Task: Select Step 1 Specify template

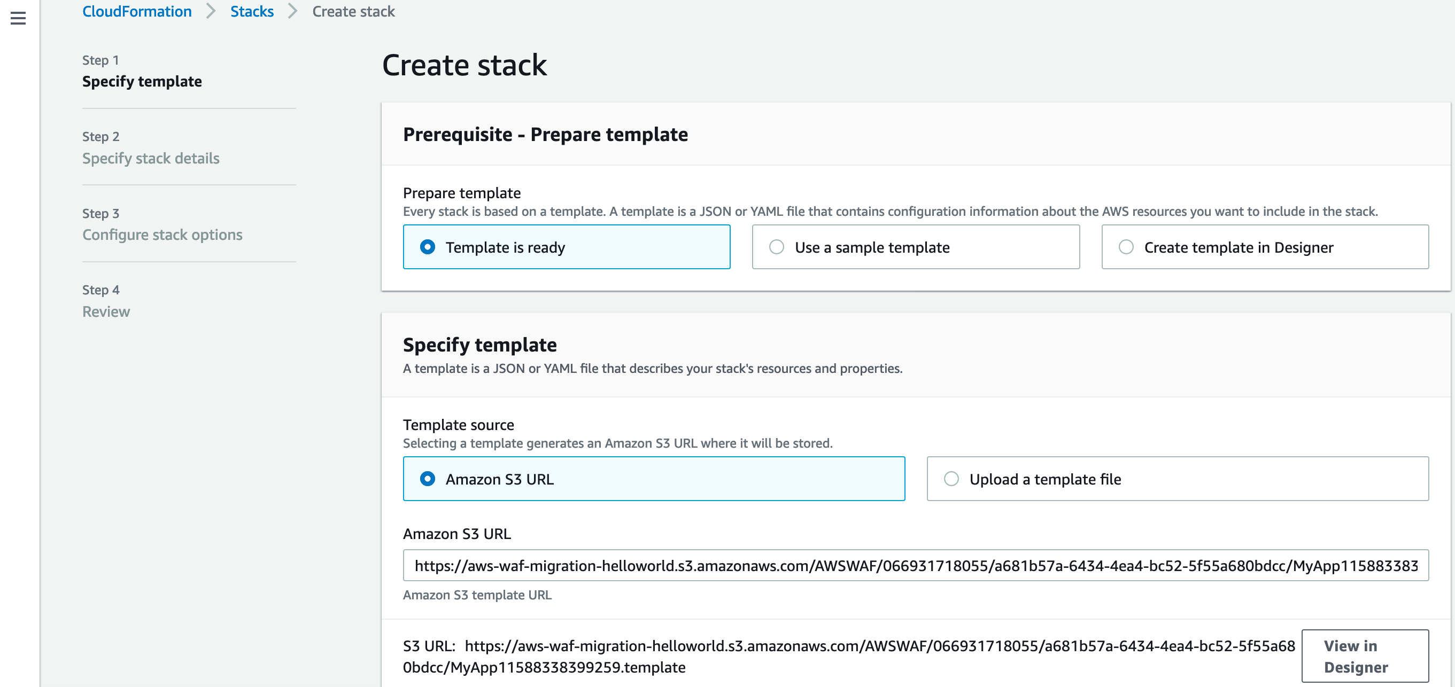Action: 142,81
